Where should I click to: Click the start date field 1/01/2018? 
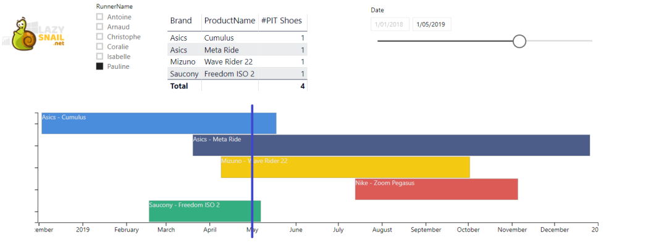pyautogui.click(x=390, y=24)
